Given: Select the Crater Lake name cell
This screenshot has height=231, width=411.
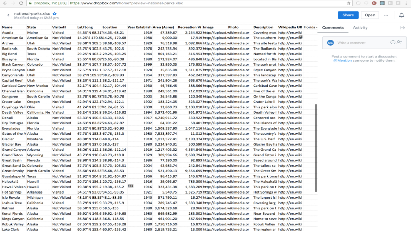Looking at the screenshot, I should [12, 102].
